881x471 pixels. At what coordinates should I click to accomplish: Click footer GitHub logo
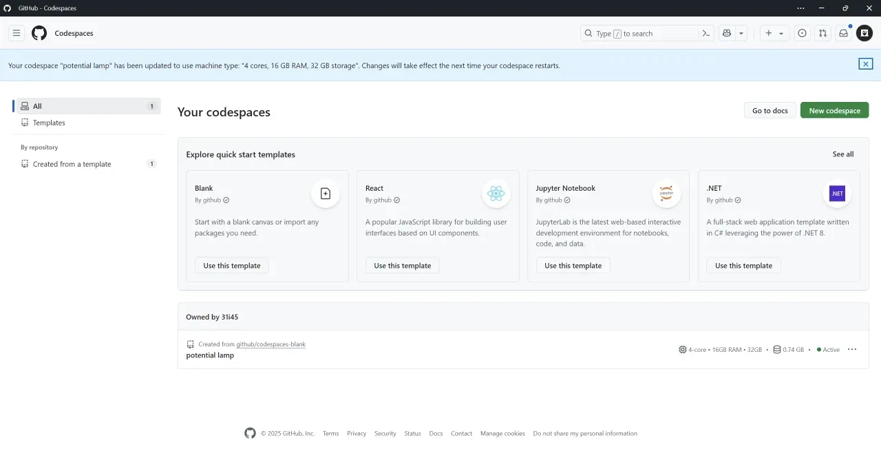(x=250, y=433)
